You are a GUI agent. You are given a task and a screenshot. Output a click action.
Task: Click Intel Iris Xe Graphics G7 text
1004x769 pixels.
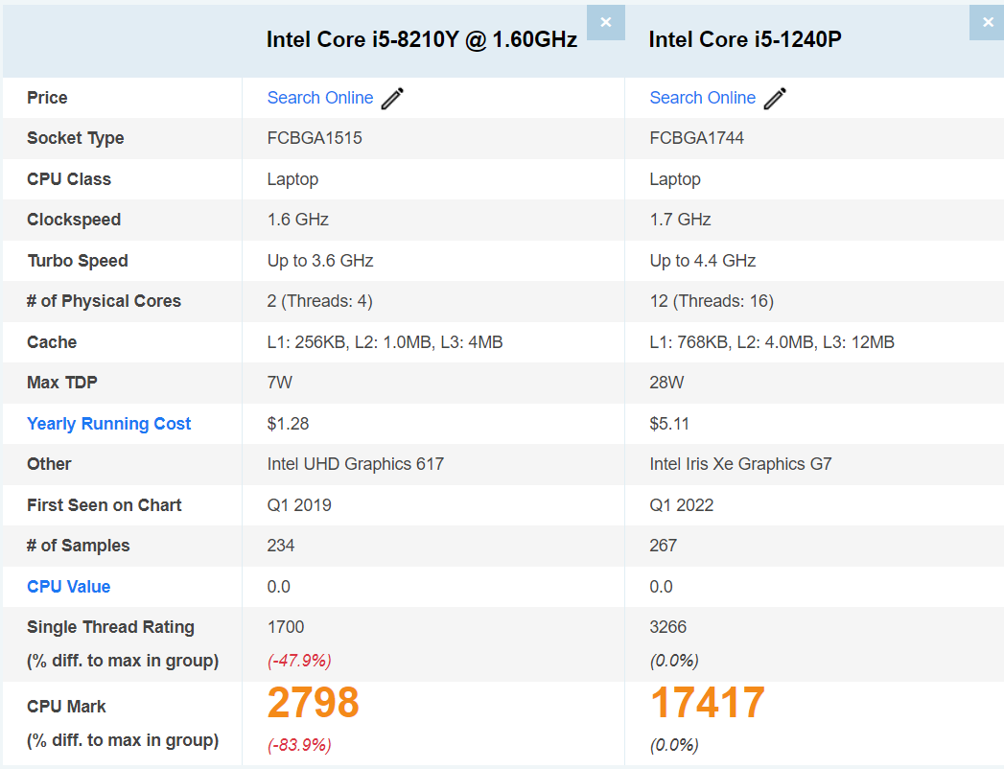[740, 464]
